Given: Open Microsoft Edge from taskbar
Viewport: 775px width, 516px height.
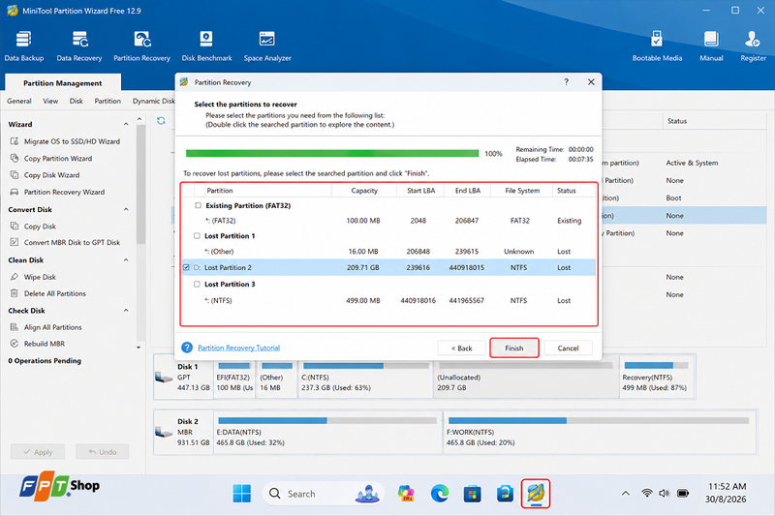Looking at the screenshot, I should [440, 494].
